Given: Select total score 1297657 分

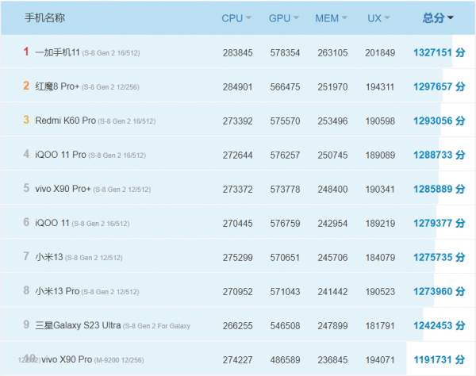Looking at the screenshot, I should point(440,86).
